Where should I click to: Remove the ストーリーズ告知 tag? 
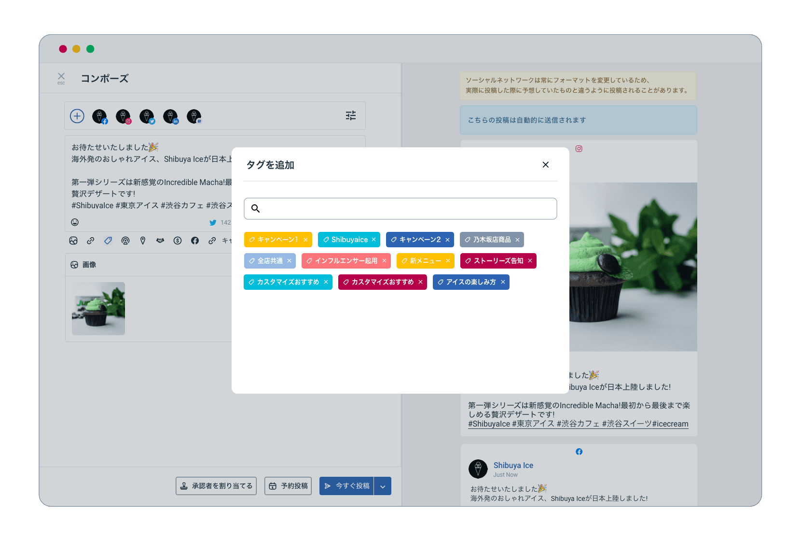point(530,261)
